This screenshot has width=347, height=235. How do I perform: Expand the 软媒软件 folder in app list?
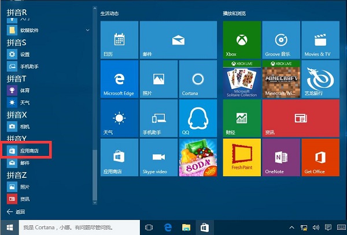click(29, 29)
